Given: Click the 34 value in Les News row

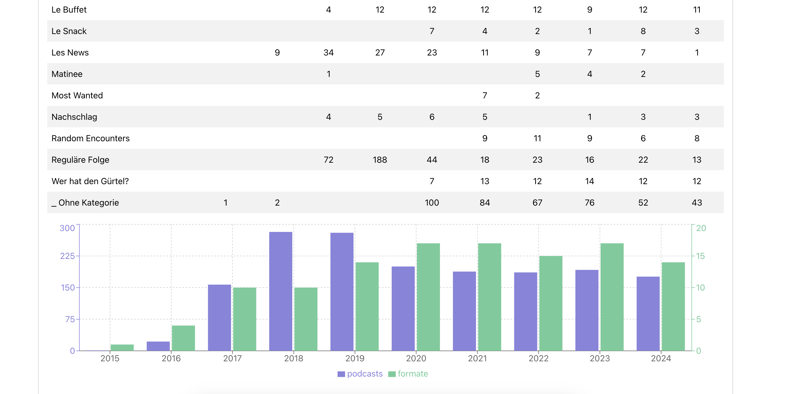Looking at the screenshot, I should (328, 53).
